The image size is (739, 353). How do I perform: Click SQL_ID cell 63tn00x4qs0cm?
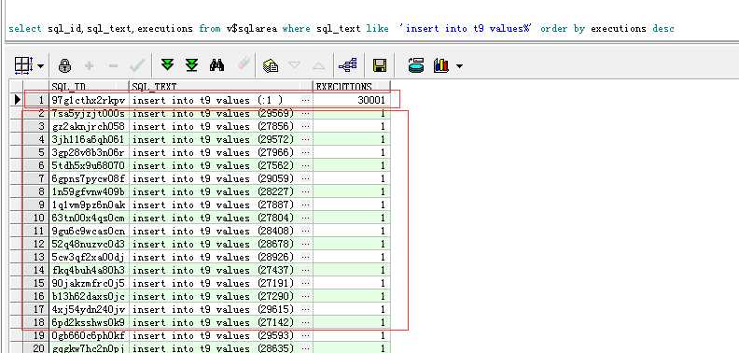tap(89, 218)
